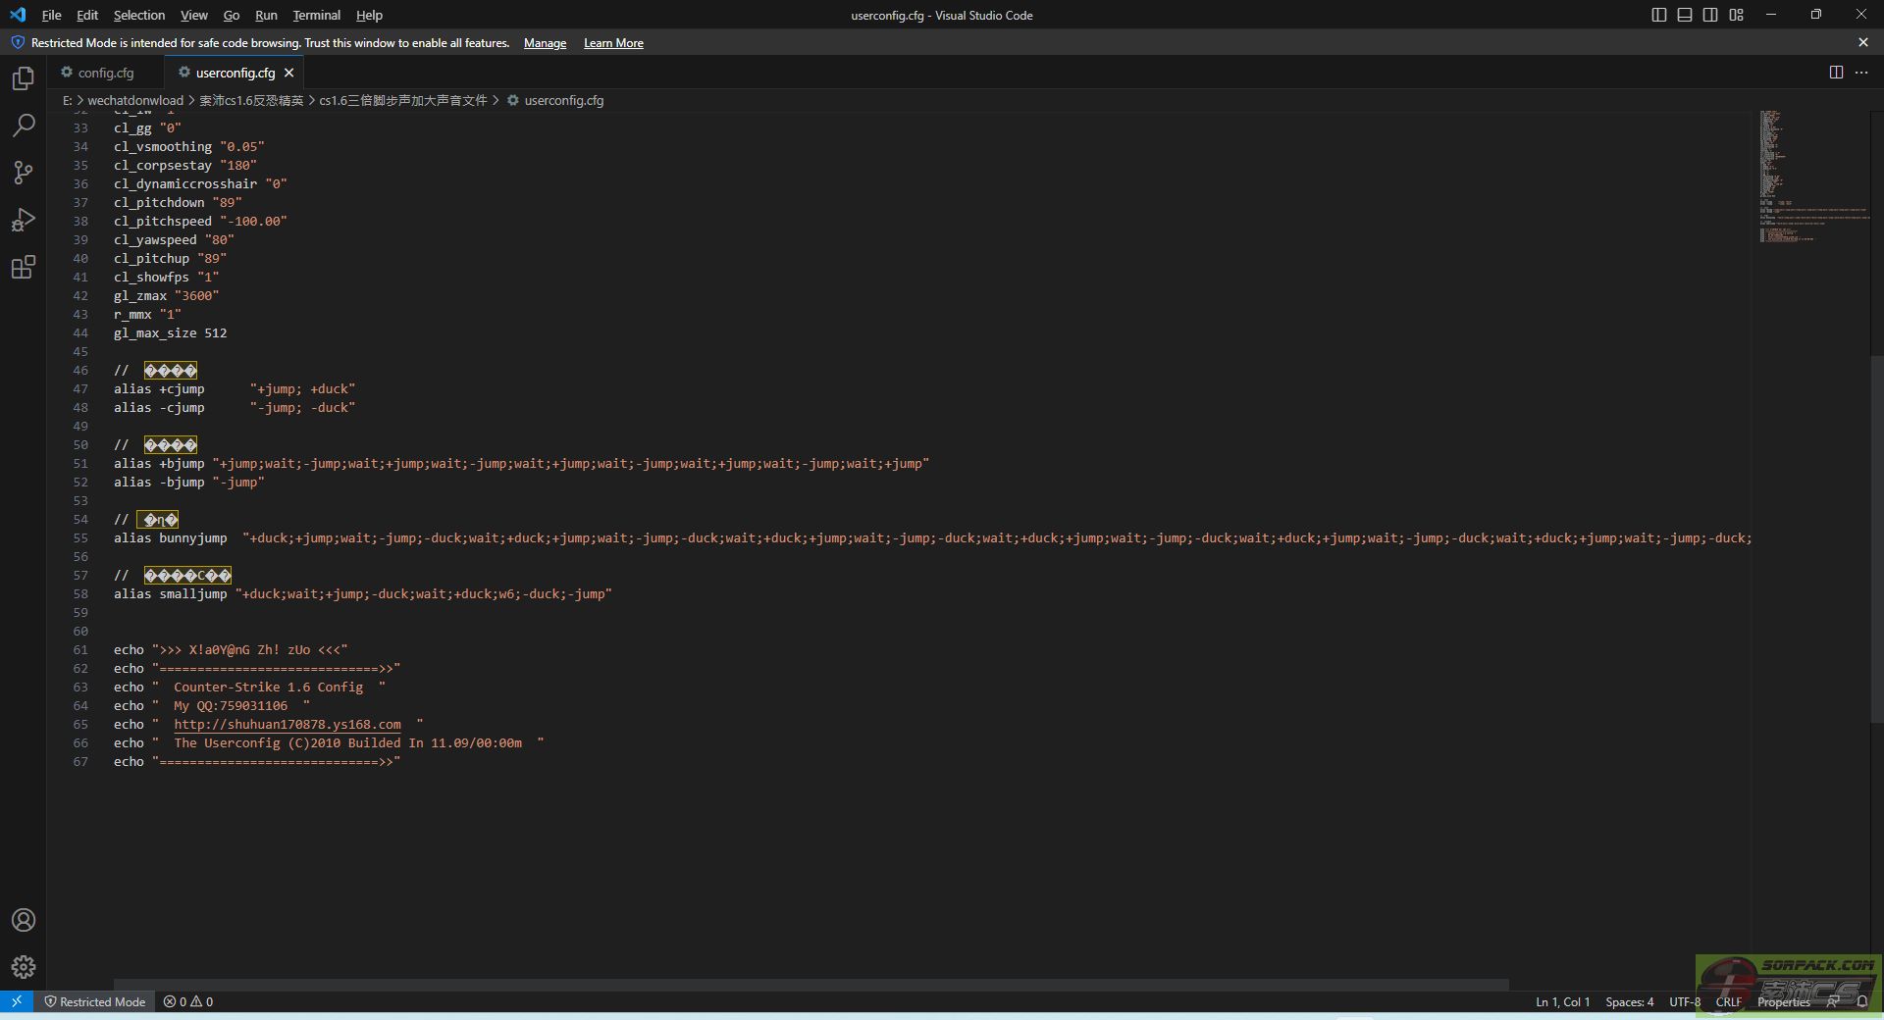Open the Go menu
Screen dimensions: 1884x1020
pos(232,15)
